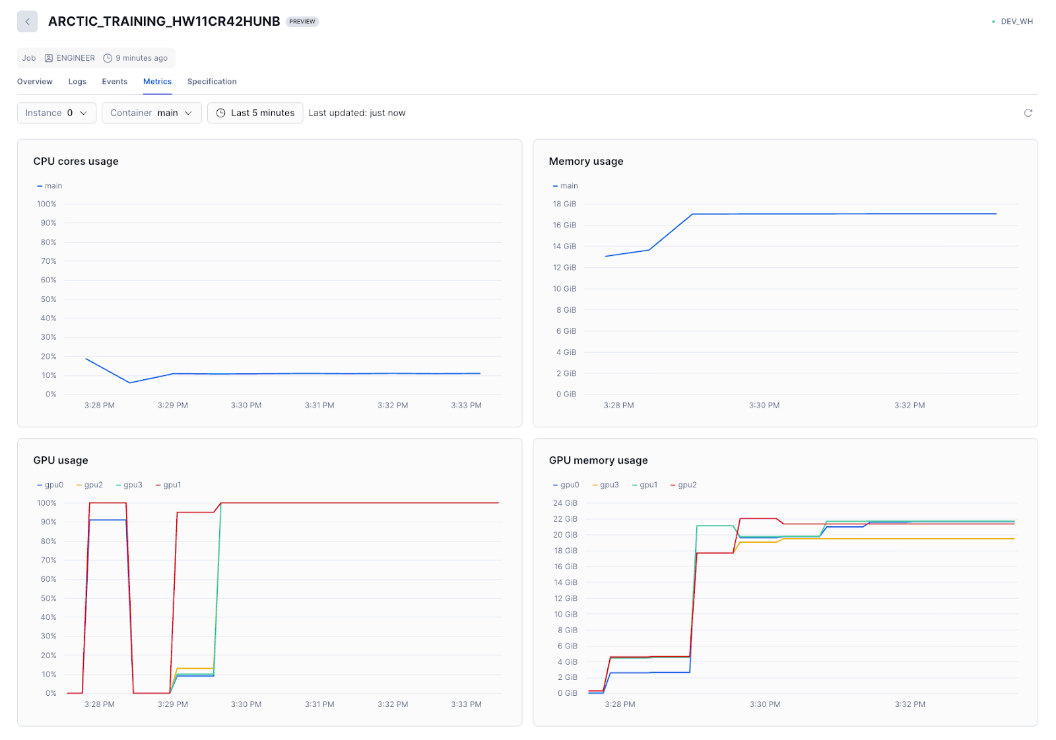1056x740 pixels.
Task: Click the gpu3 legend entry in GPU usage
Action: [131, 485]
